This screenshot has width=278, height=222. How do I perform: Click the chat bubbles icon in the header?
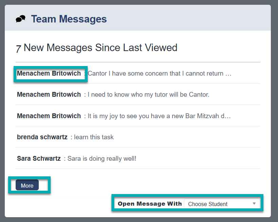pyautogui.click(x=20, y=19)
